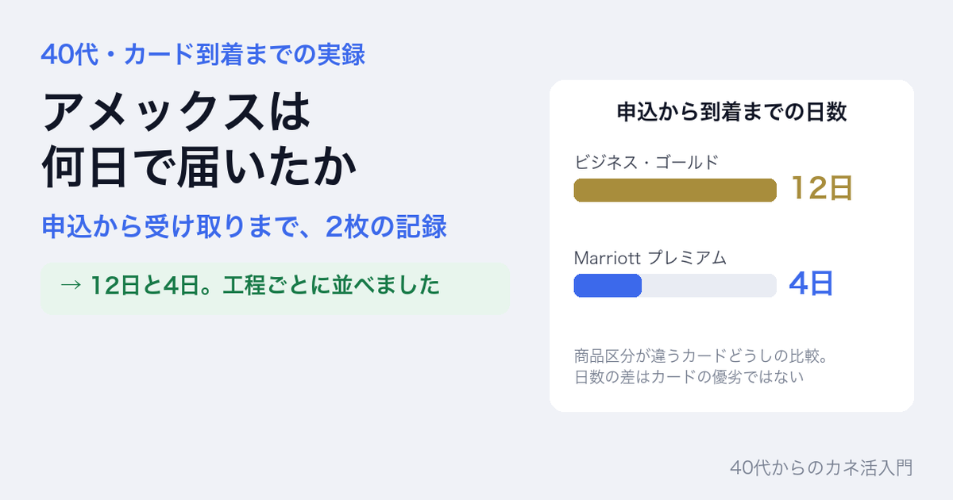Screen dimensions: 953x500
Task: Click the blue line 申込から受け取りまで、2枚の記録
Action: pyautogui.click(x=244, y=227)
